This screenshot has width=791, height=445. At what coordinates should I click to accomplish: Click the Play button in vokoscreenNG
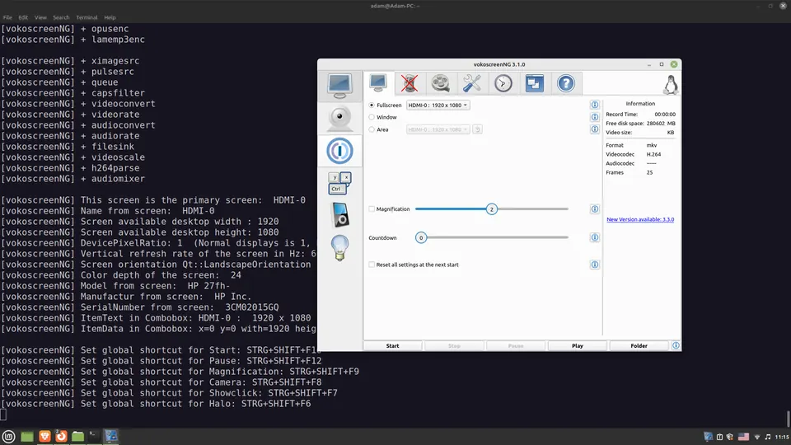(x=578, y=345)
